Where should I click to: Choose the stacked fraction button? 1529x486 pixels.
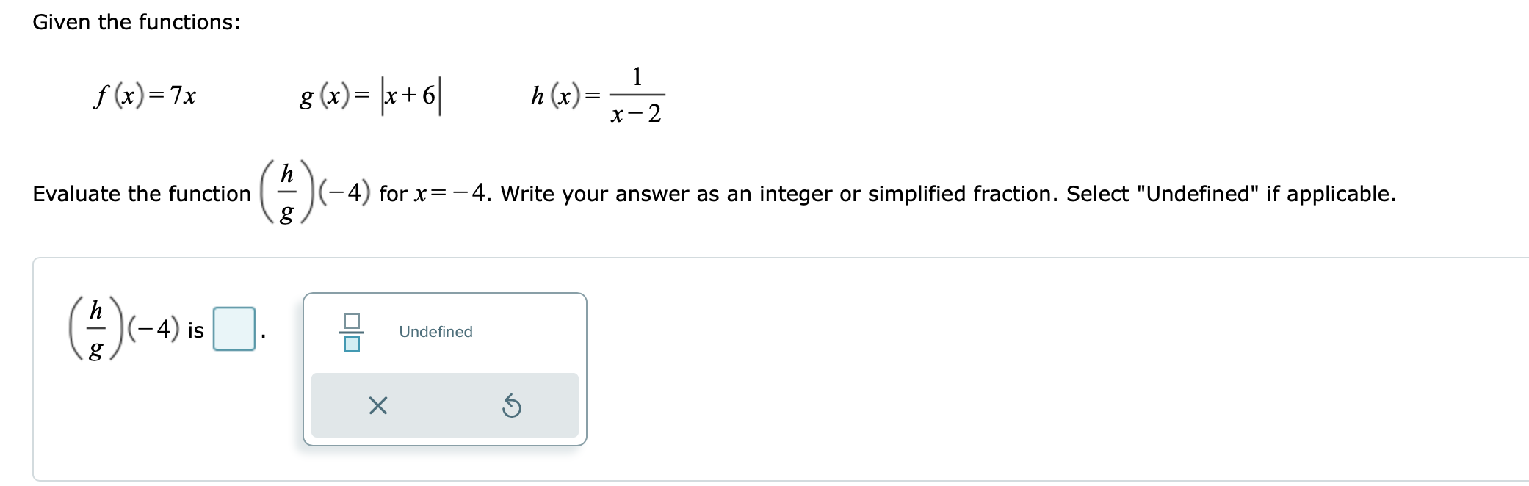(x=351, y=330)
